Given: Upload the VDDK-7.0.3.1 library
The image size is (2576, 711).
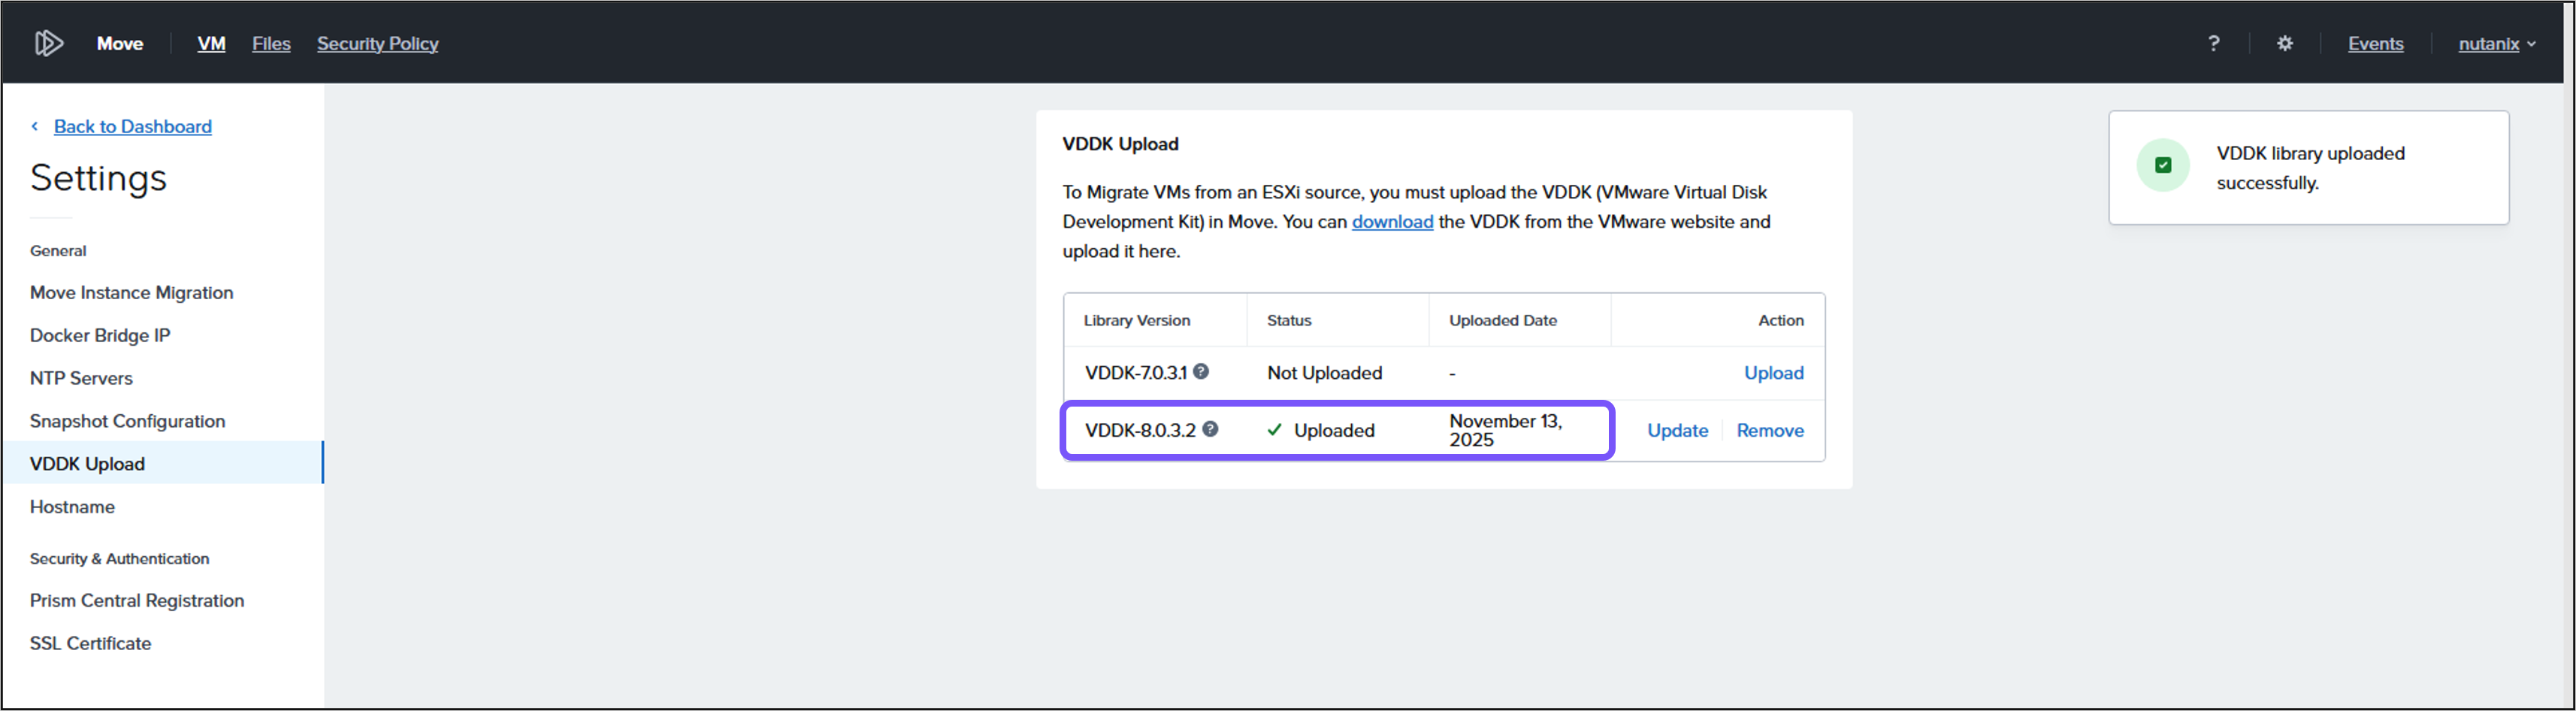Looking at the screenshot, I should point(1773,372).
